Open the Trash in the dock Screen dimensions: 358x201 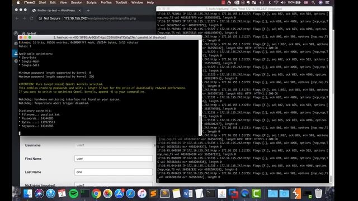point(318,194)
